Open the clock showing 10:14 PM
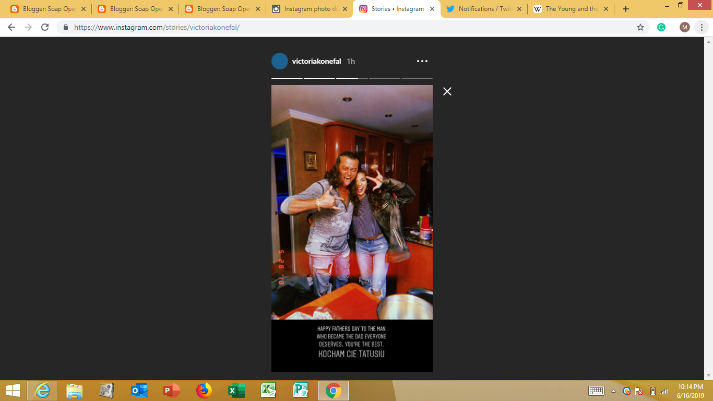 click(x=691, y=391)
